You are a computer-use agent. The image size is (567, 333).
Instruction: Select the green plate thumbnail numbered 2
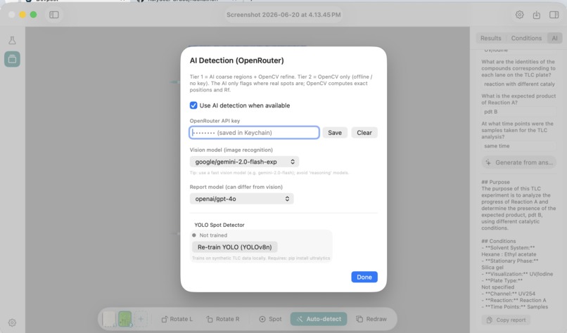click(125, 319)
